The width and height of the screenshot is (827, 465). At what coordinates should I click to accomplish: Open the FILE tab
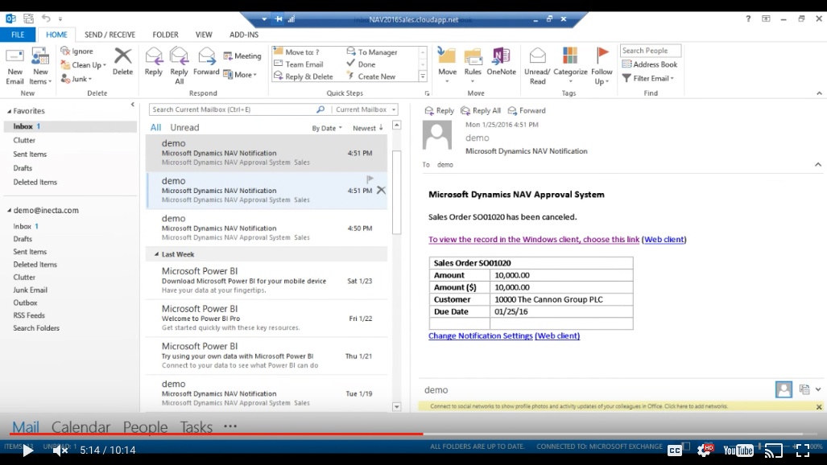(x=18, y=35)
